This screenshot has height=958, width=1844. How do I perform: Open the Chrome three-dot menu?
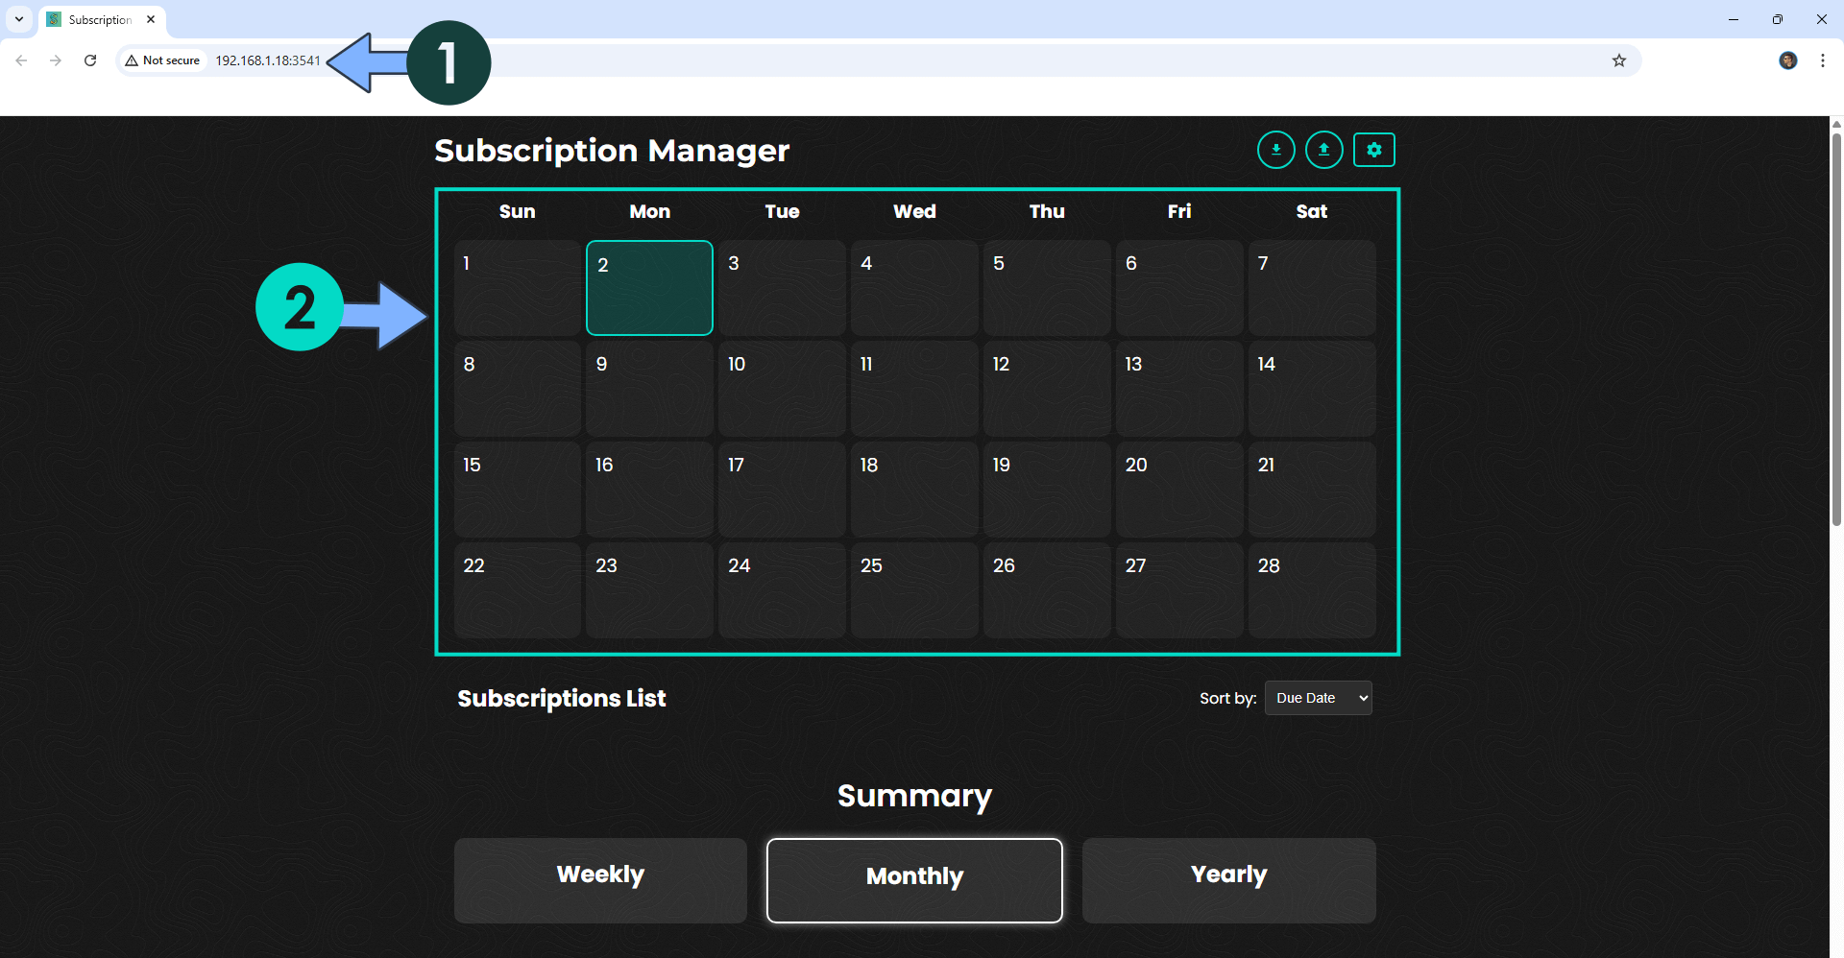pyautogui.click(x=1823, y=60)
